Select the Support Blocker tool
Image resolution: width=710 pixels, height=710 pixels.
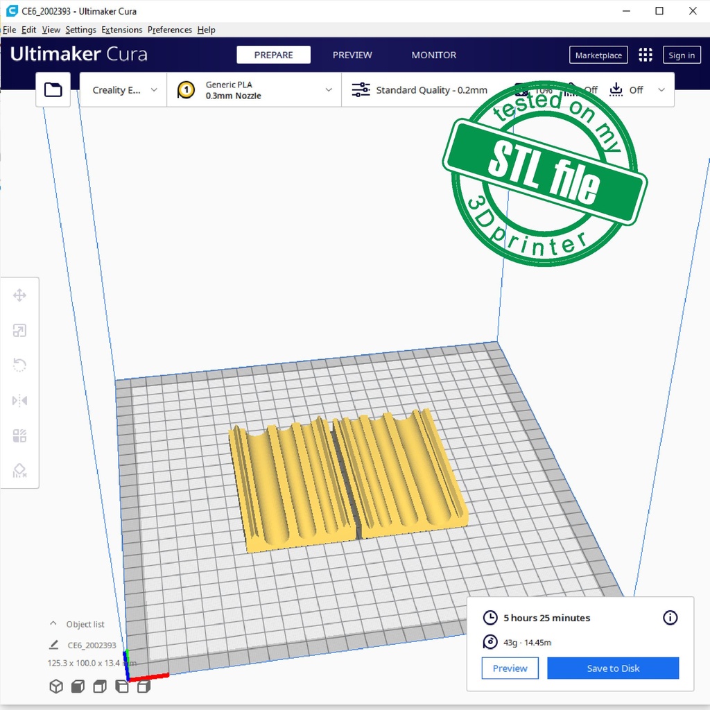[x=19, y=471]
